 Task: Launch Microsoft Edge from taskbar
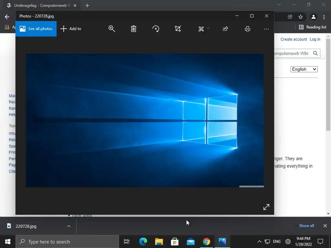point(143,242)
